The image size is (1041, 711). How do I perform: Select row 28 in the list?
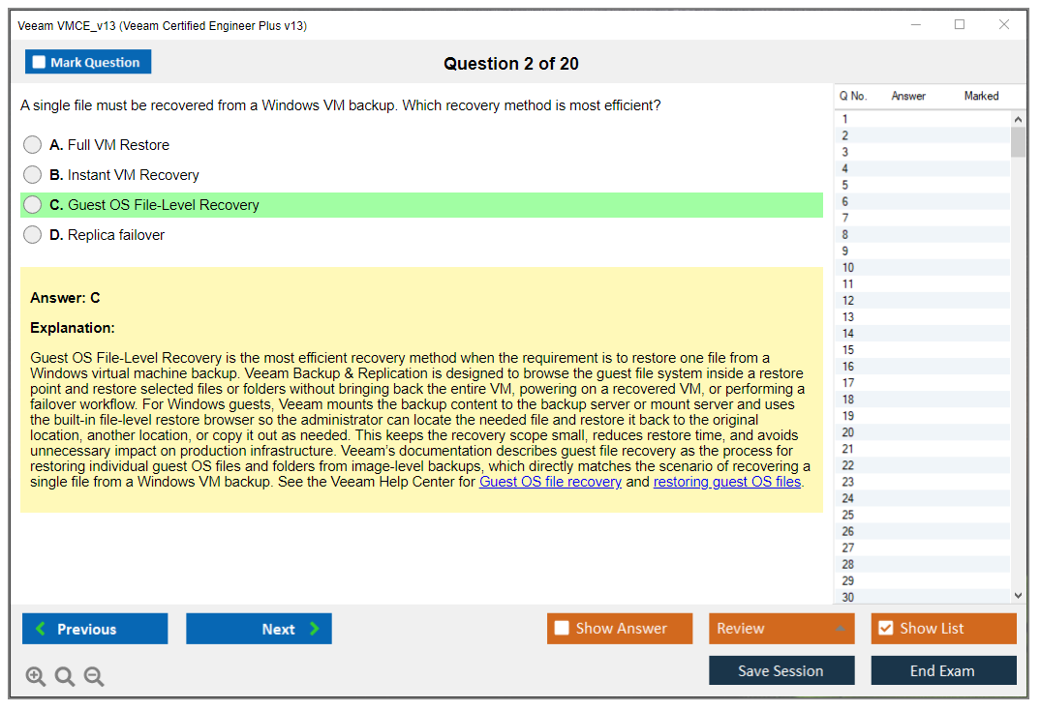(922, 564)
